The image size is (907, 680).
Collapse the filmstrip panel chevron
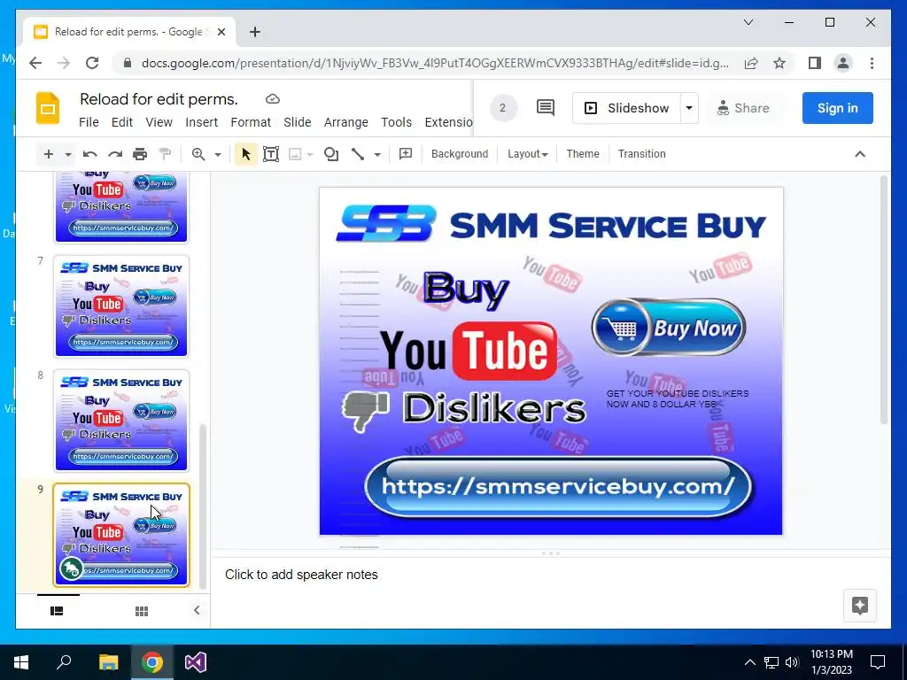coord(197,610)
